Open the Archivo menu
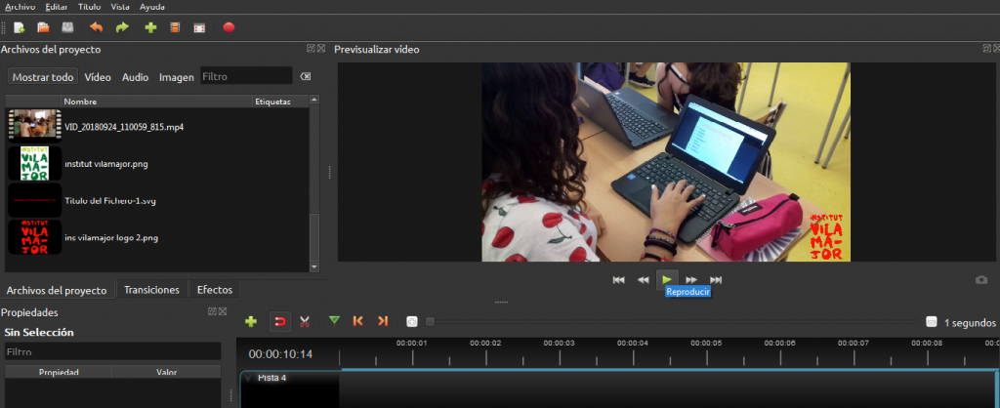 point(20,7)
